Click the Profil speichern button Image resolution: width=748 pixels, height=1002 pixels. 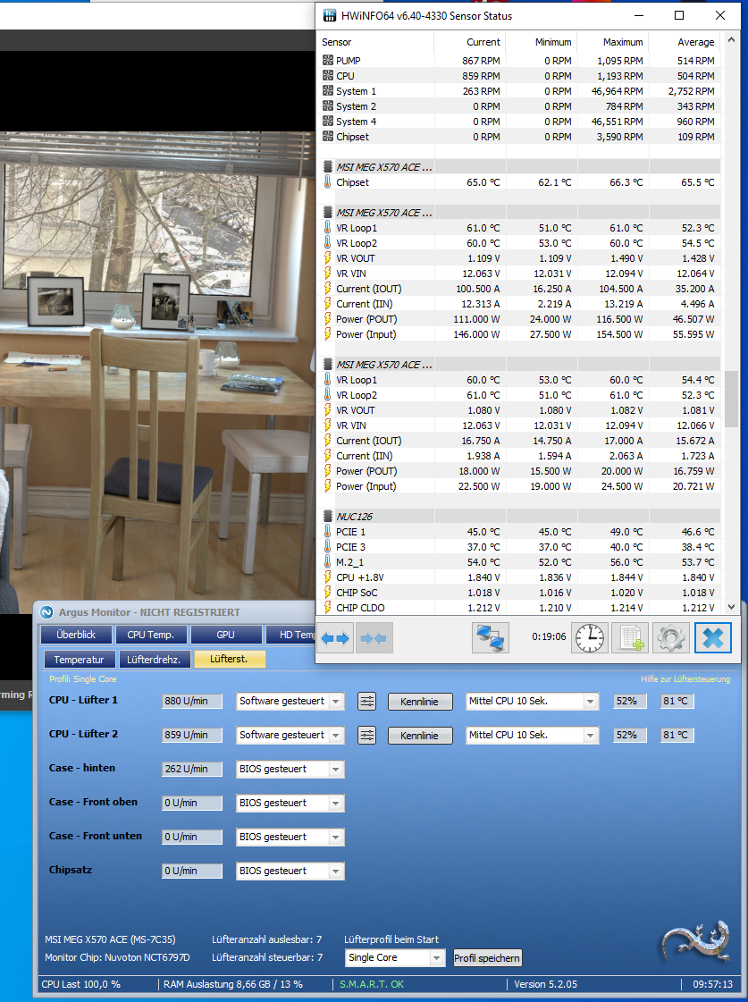click(487, 957)
